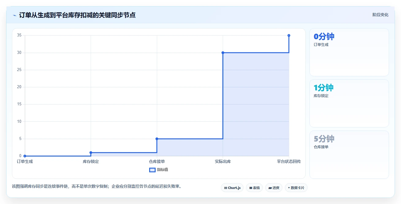Click the 指标值 legend label
The image size is (401, 204).
pyautogui.click(x=162, y=170)
